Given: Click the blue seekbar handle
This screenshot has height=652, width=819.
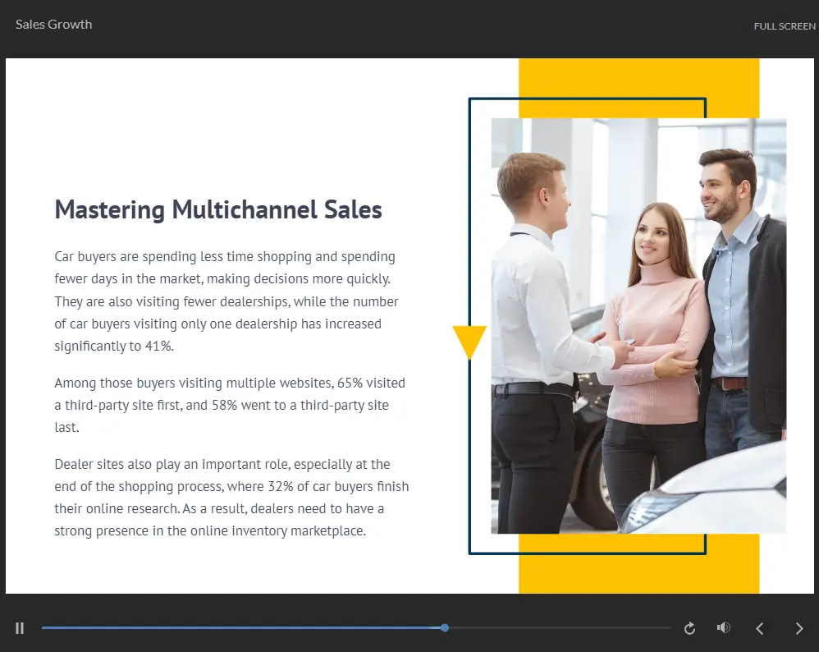Looking at the screenshot, I should pos(445,628).
